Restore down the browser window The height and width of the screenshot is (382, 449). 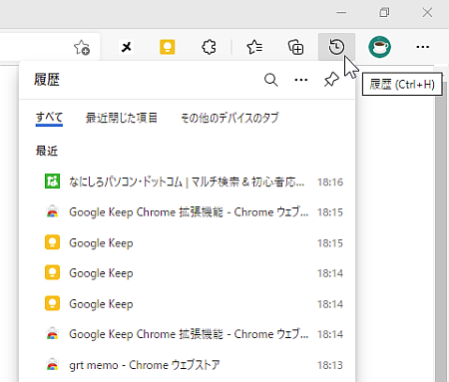[384, 13]
